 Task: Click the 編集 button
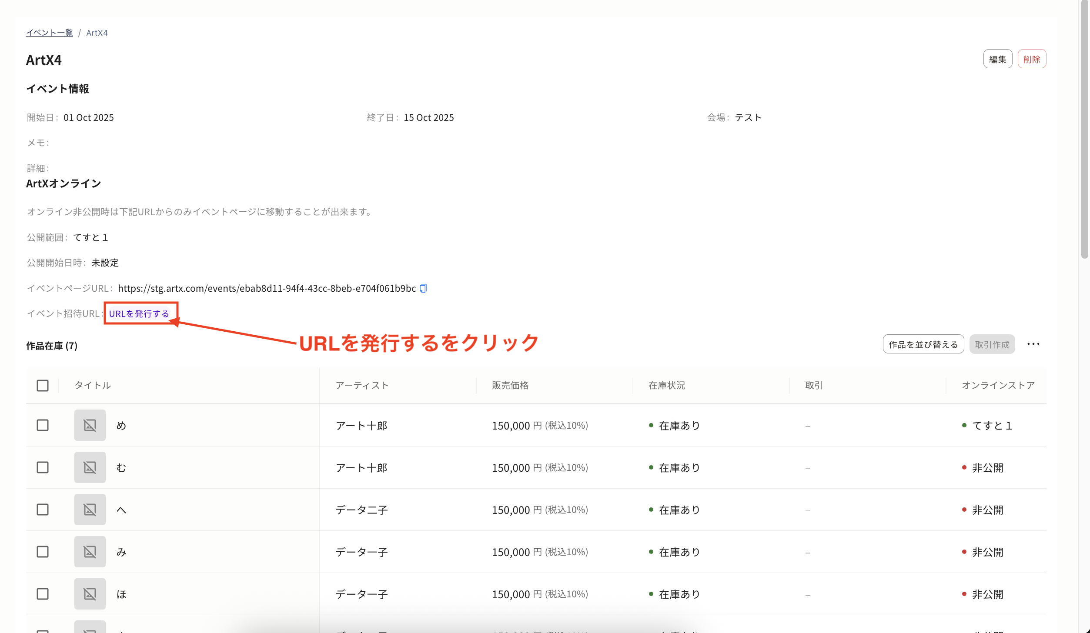(998, 59)
